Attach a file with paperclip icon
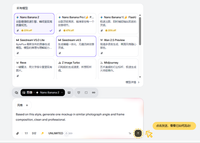Screen dimensions: 200x143 pyautogui.click(x=17, y=133)
